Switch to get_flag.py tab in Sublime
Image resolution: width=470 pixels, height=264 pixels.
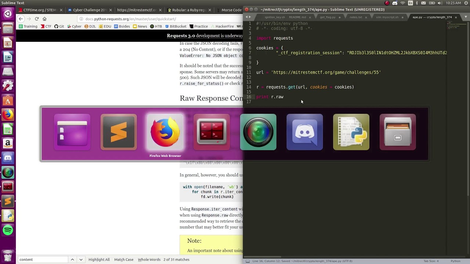click(x=328, y=17)
